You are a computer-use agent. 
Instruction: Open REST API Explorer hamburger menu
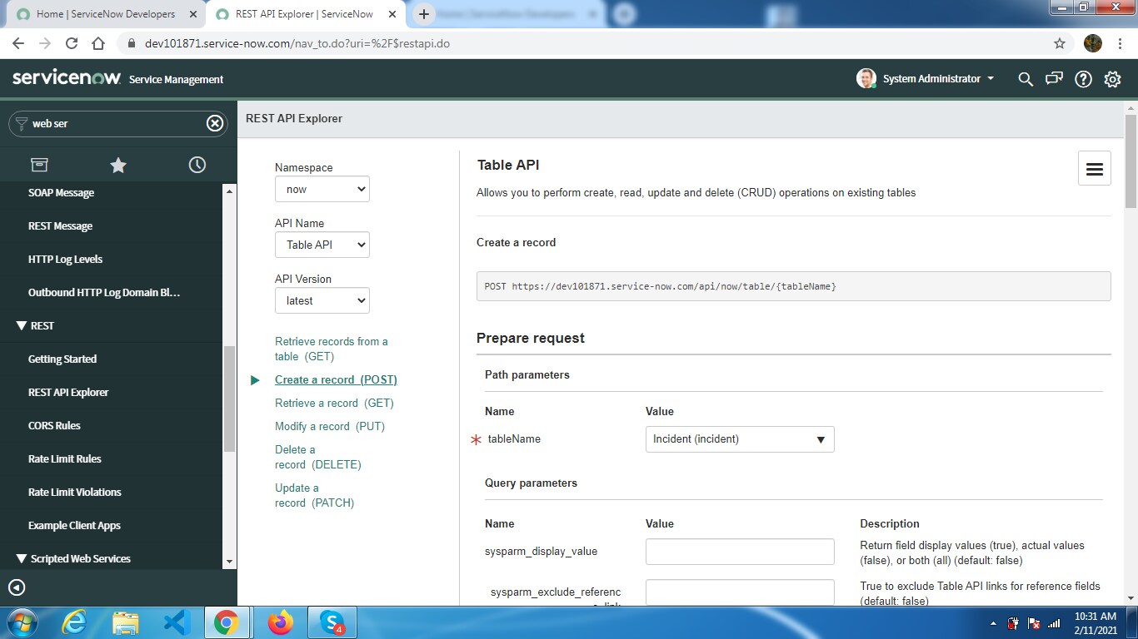pyautogui.click(x=1095, y=168)
